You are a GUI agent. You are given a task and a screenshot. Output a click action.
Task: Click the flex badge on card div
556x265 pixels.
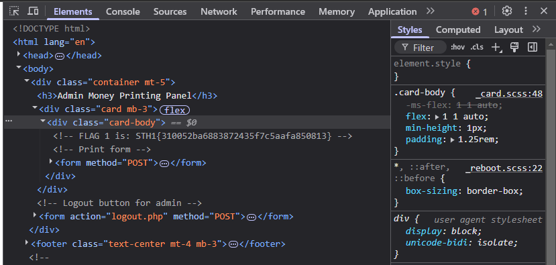(175, 110)
